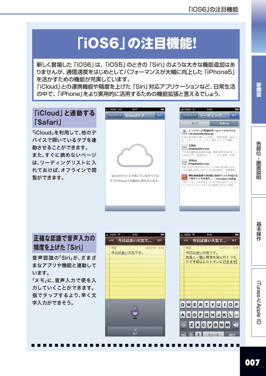Click Wi-Fi icon in リーディング status bar
The image size is (266, 376).
click(x=193, y=109)
